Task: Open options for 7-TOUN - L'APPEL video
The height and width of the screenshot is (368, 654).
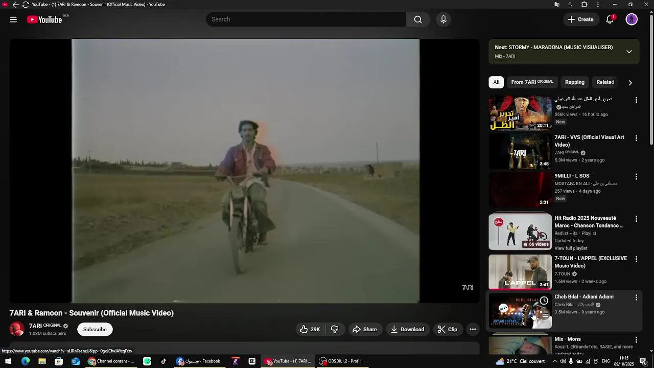Action: click(x=636, y=259)
